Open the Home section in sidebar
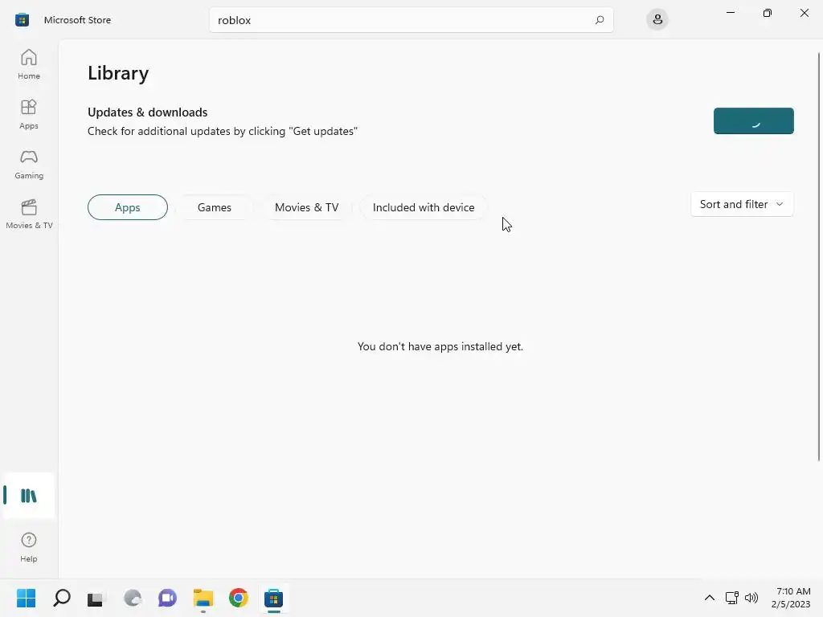 [x=29, y=64]
